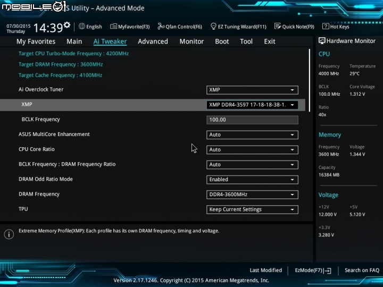Image resolution: width=383 pixels, height=287 pixels.
Task: Click the DRAM Odd Ratio Mode label
Action: point(46,179)
